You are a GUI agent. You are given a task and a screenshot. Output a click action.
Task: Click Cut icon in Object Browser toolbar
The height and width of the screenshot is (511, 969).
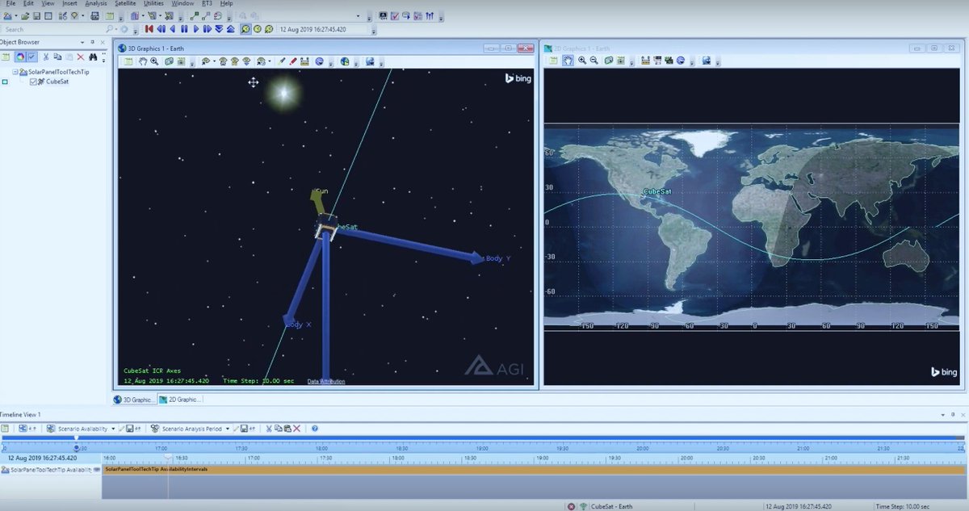click(46, 57)
